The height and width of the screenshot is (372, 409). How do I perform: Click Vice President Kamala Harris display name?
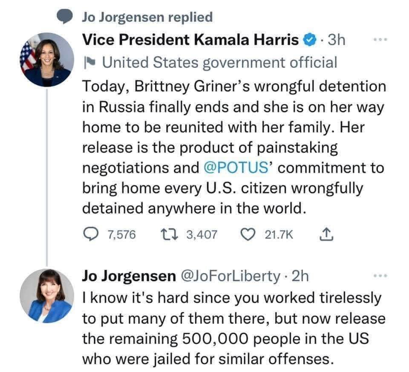[x=190, y=40]
